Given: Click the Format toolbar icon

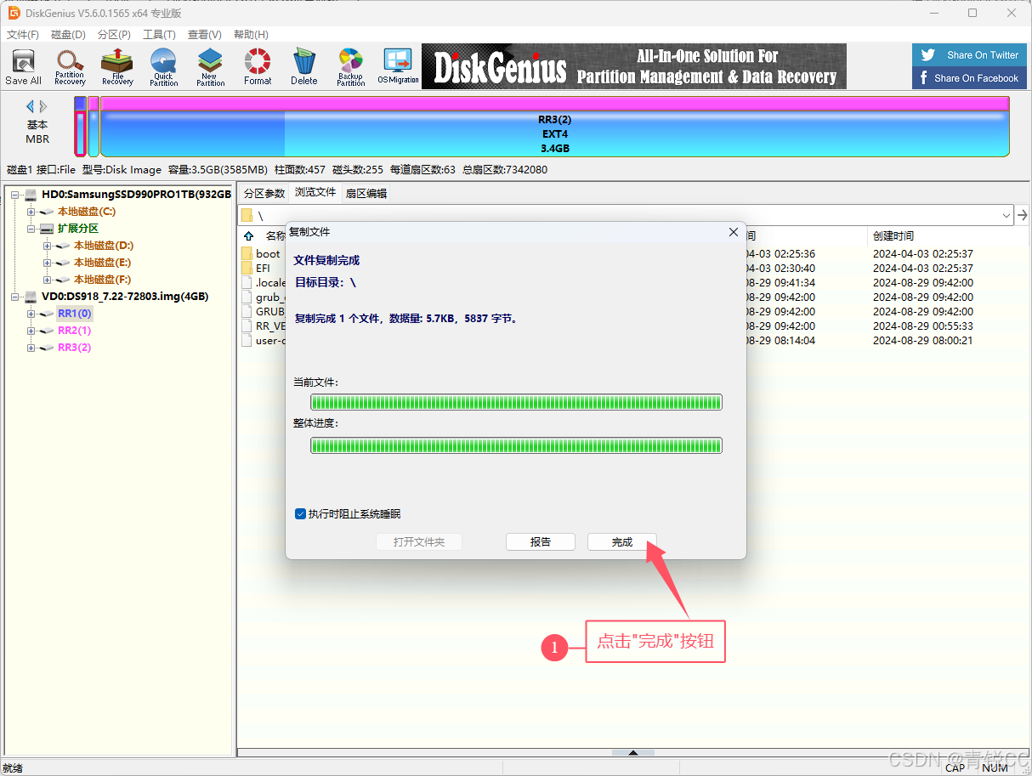Looking at the screenshot, I should (258, 66).
